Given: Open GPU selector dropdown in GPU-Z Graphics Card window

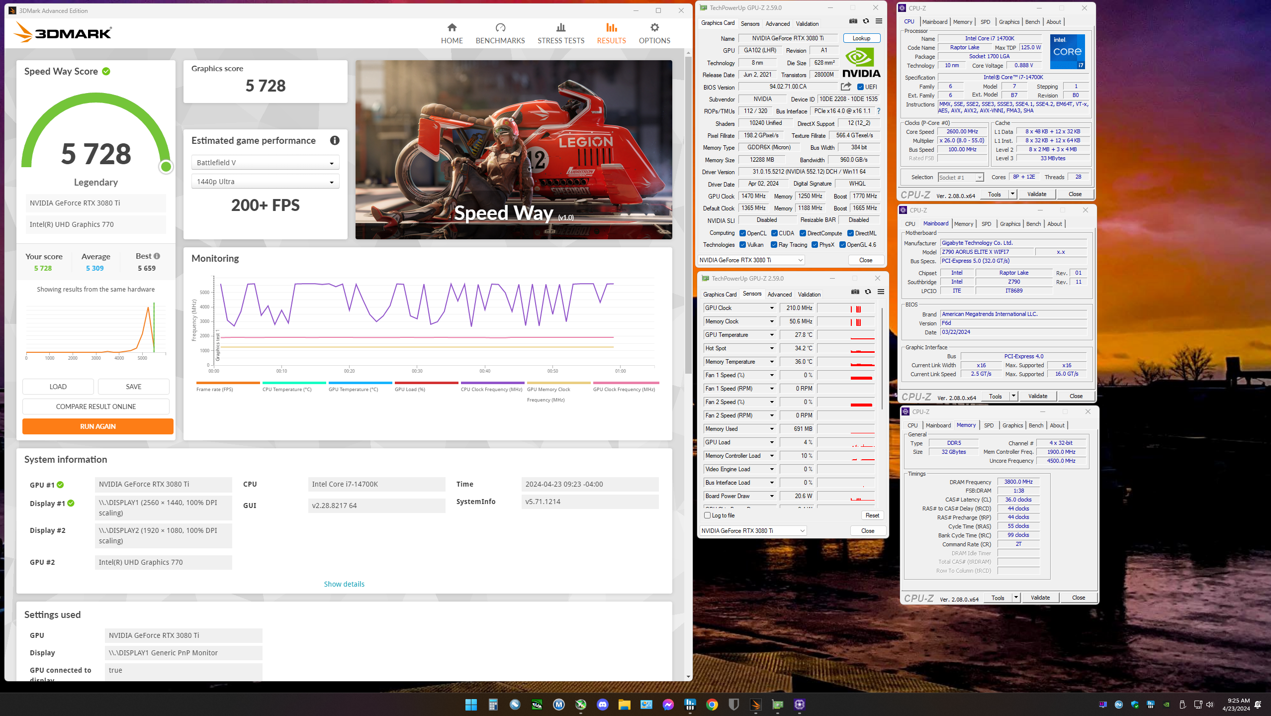Looking at the screenshot, I should [x=751, y=260].
